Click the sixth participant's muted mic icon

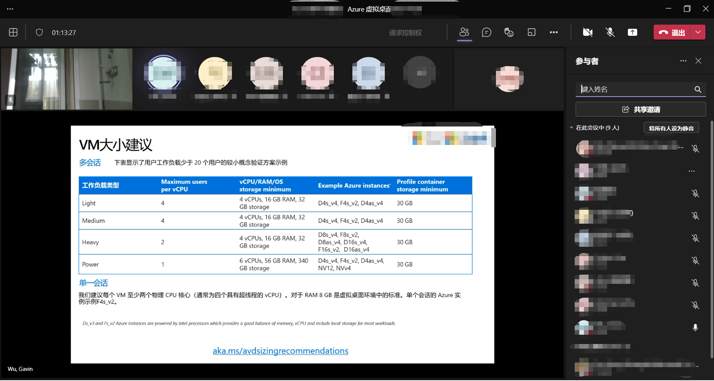pyautogui.click(x=695, y=261)
